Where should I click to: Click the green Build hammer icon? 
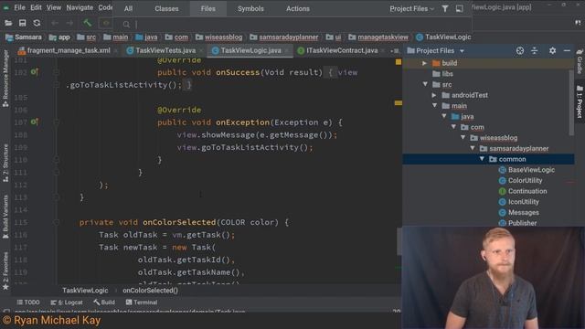coord(88,23)
